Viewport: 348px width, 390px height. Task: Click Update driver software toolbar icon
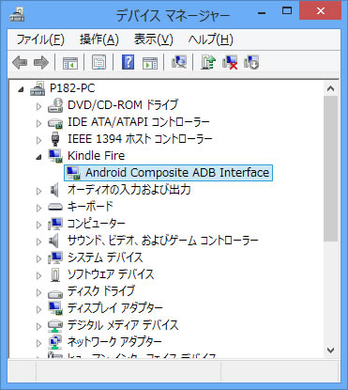208,62
